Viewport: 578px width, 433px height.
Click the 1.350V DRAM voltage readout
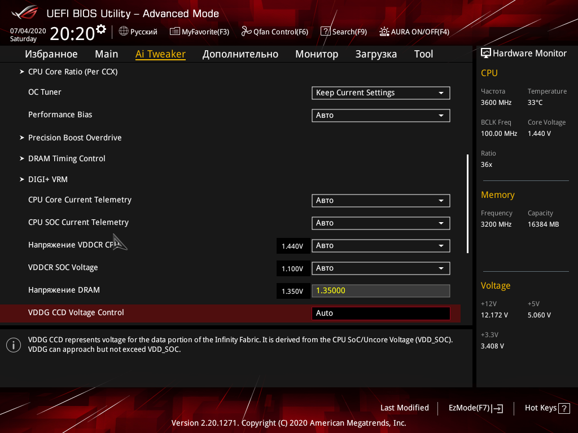(293, 291)
